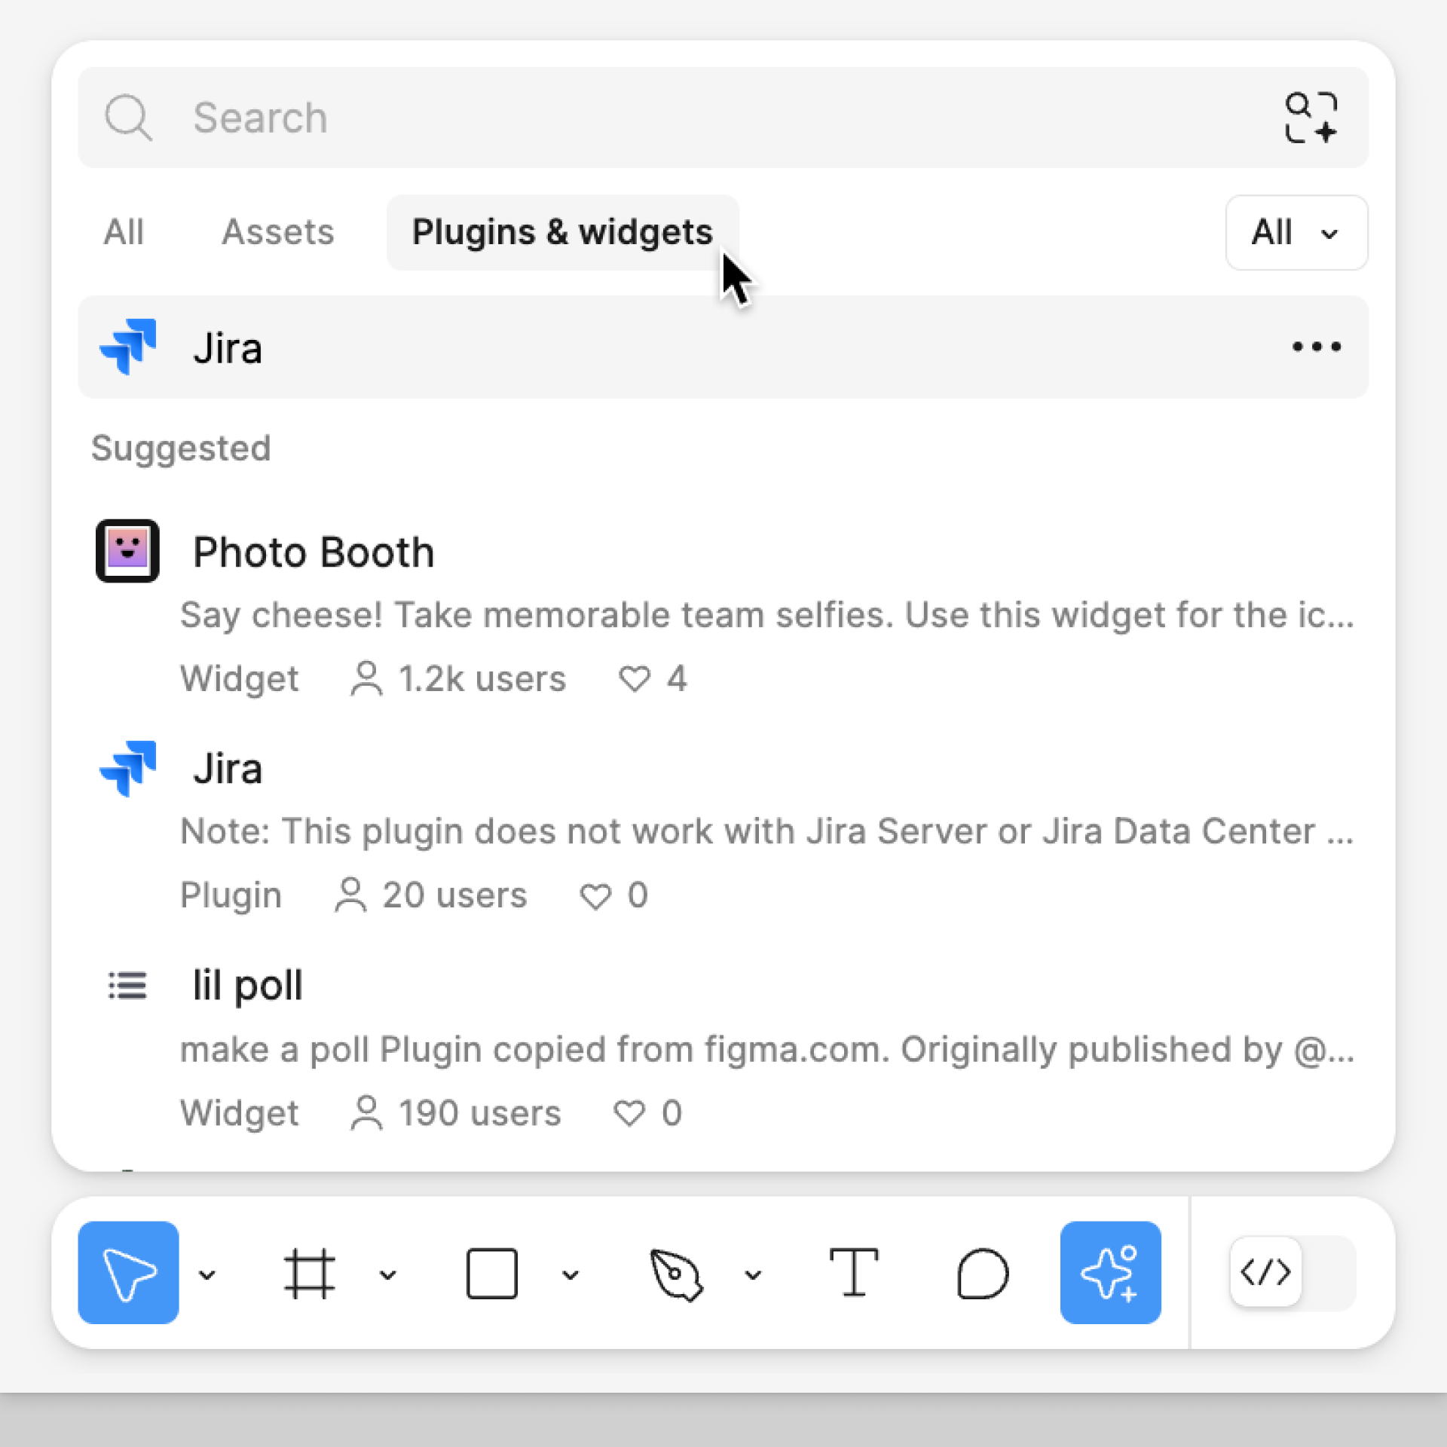Open the All filter dropdown
The height and width of the screenshot is (1447, 1447).
(1296, 232)
